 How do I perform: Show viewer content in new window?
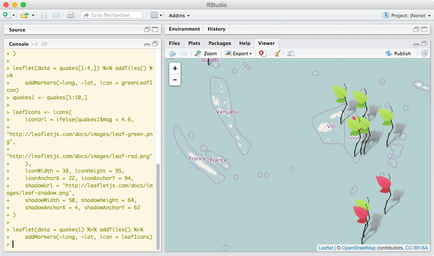pyautogui.click(x=291, y=54)
